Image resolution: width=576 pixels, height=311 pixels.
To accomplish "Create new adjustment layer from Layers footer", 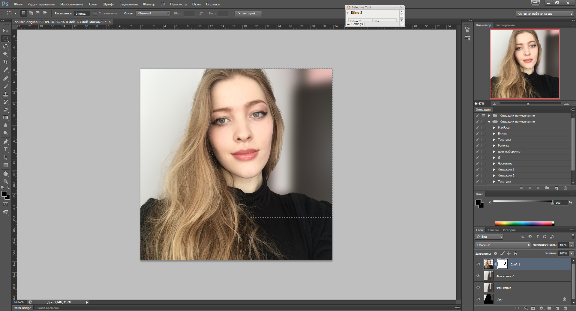I will (541, 308).
